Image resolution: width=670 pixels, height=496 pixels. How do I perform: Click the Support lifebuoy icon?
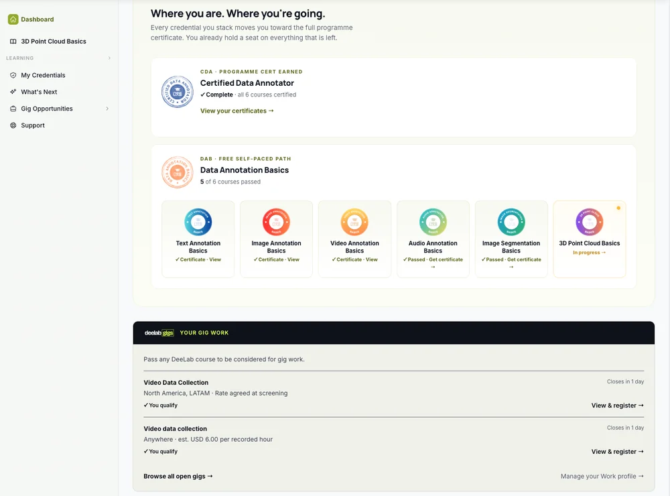(13, 125)
